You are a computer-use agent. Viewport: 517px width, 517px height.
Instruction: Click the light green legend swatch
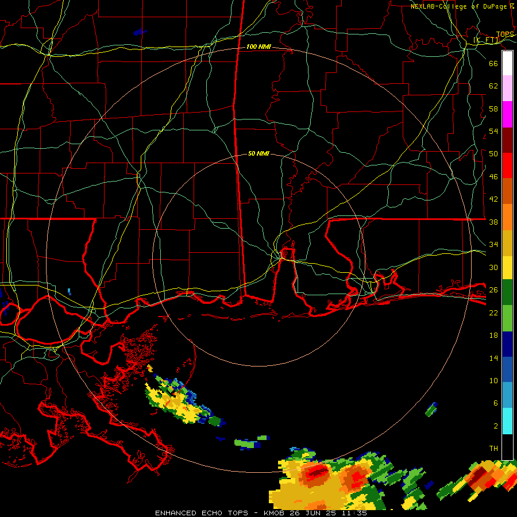[x=507, y=318]
